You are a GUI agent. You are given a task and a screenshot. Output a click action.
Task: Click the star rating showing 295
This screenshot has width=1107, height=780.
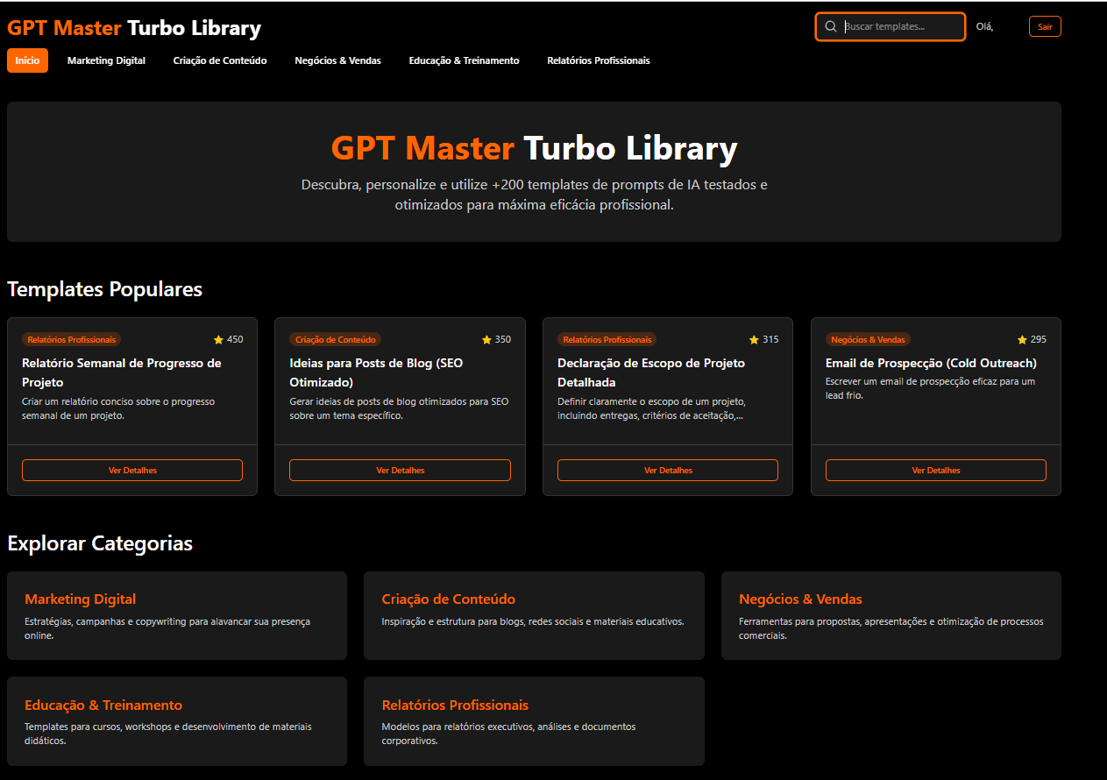pyautogui.click(x=1032, y=339)
